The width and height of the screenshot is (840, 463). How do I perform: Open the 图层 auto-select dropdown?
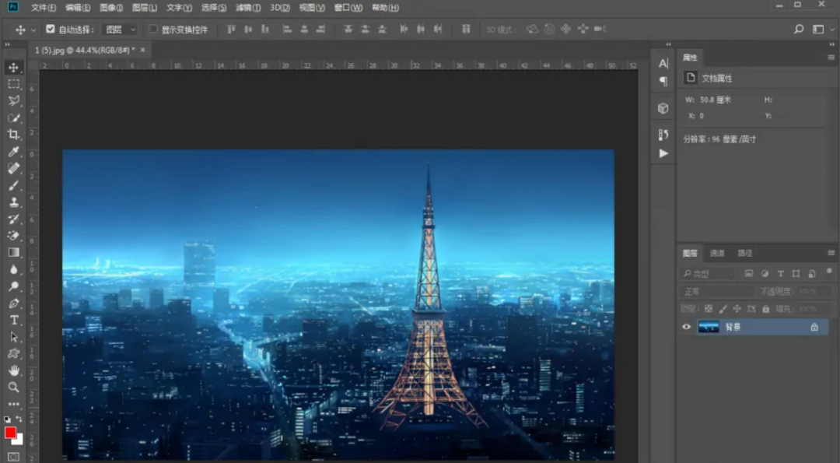pyautogui.click(x=121, y=30)
